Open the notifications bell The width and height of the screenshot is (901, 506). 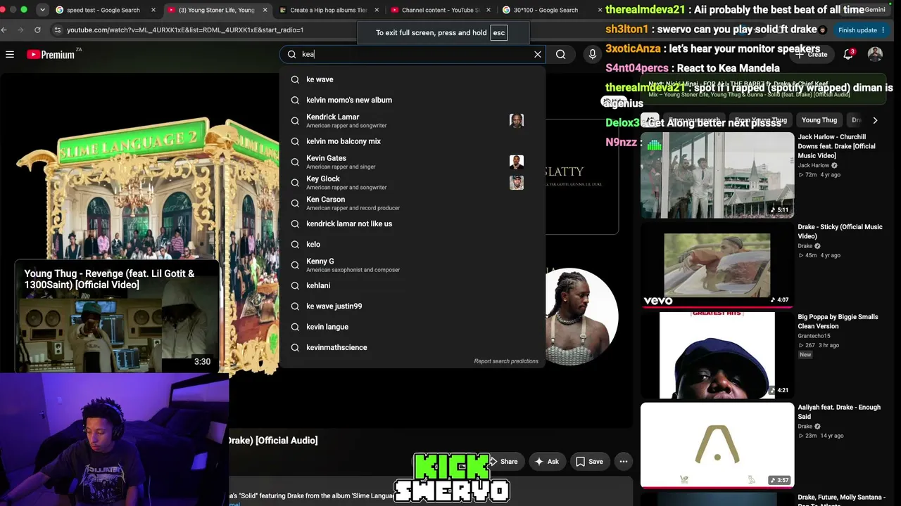pos(848,54)
